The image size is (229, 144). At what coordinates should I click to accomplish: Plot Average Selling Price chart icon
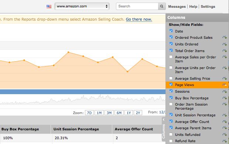point(225,78)
